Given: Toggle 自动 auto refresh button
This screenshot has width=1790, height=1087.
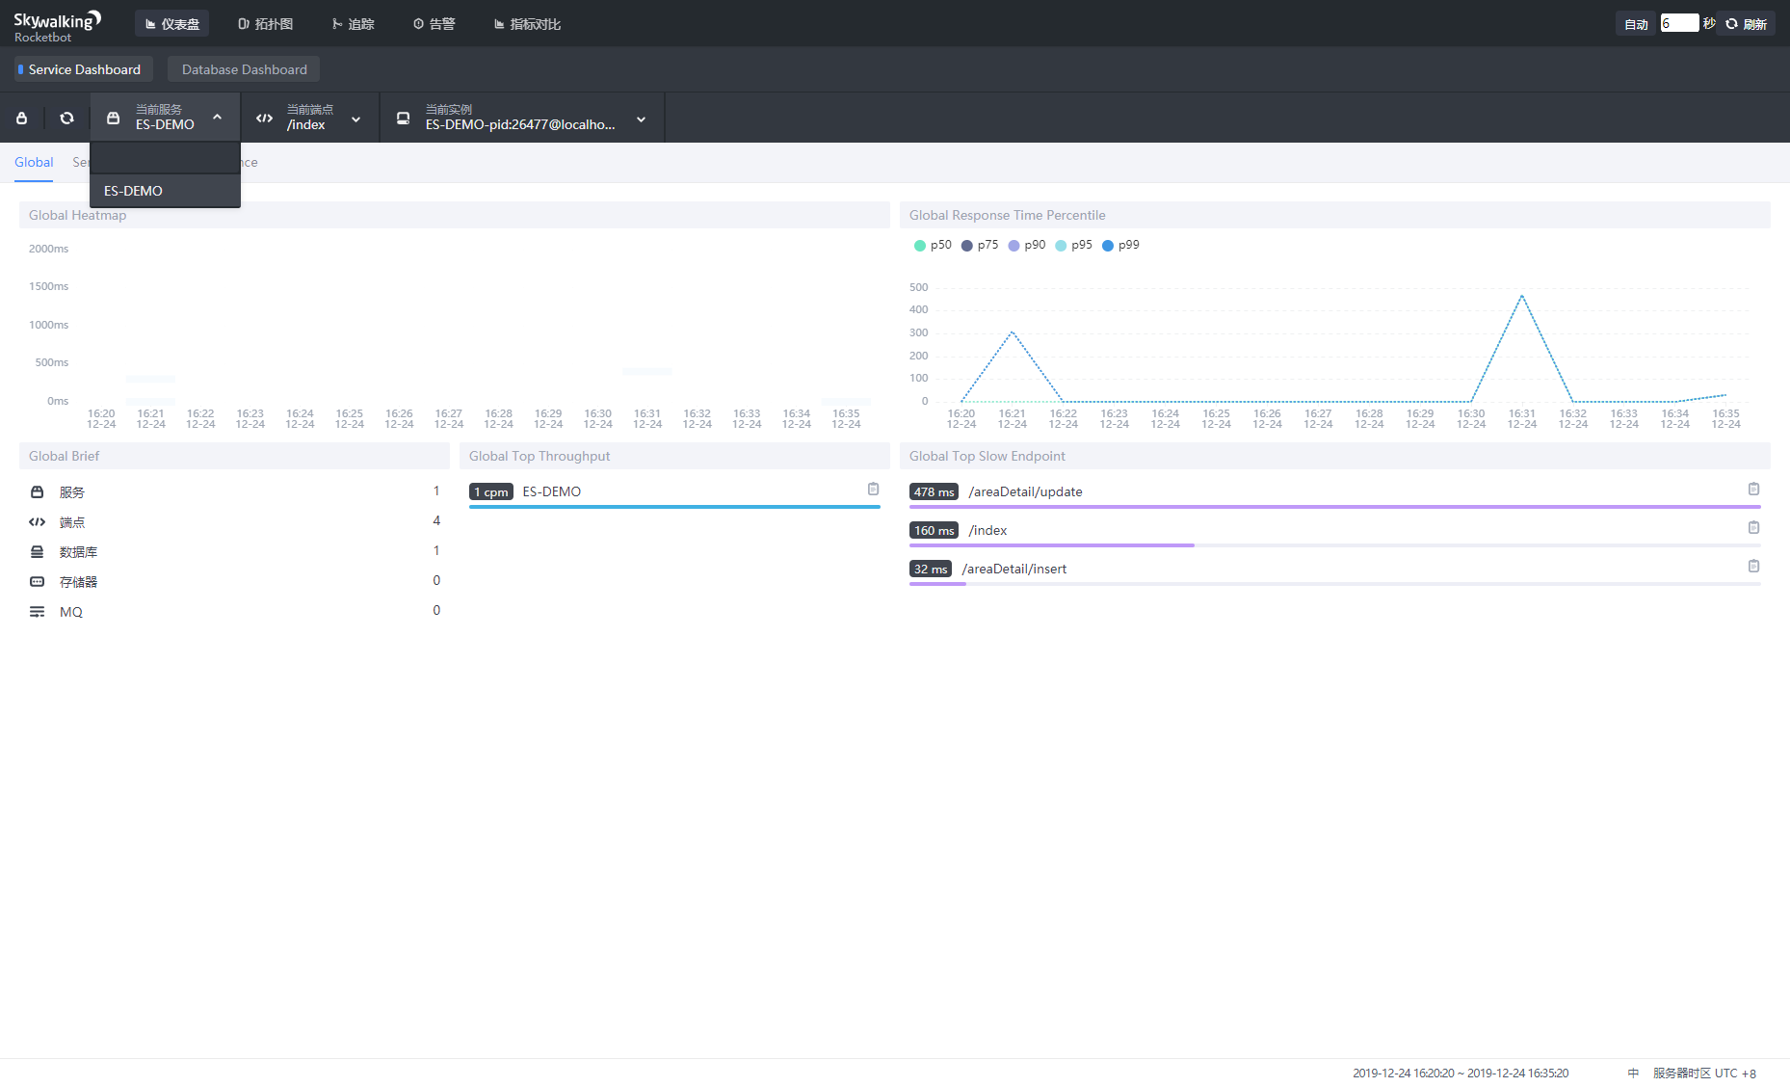Looking at the screenshot, I should (1636, 24).
